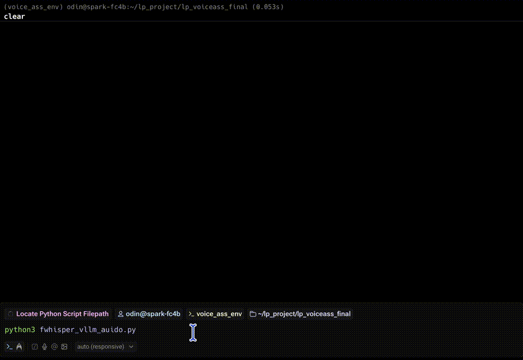Click the (0.053s) execution time indicator
The height and width of the screenshot is (360, 523).
[x=267, y=7]
